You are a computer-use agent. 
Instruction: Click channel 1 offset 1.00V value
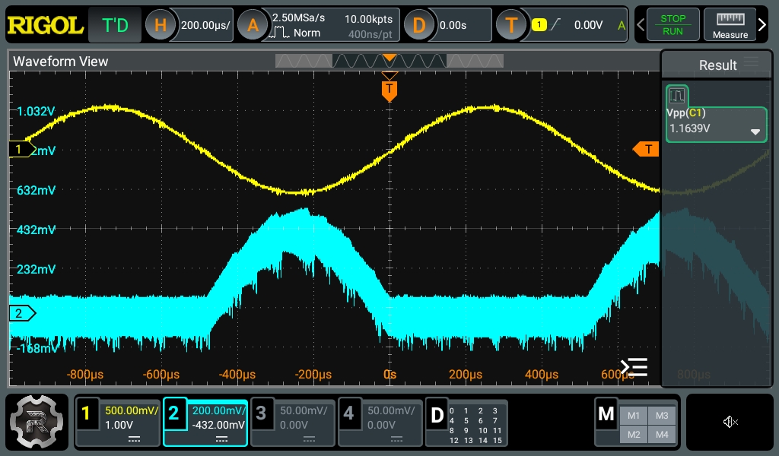(x=119, y=425)
